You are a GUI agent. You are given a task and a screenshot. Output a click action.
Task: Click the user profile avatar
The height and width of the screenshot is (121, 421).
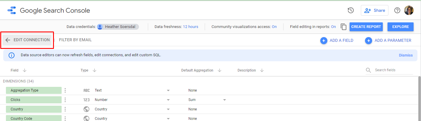tap(409, 11)
